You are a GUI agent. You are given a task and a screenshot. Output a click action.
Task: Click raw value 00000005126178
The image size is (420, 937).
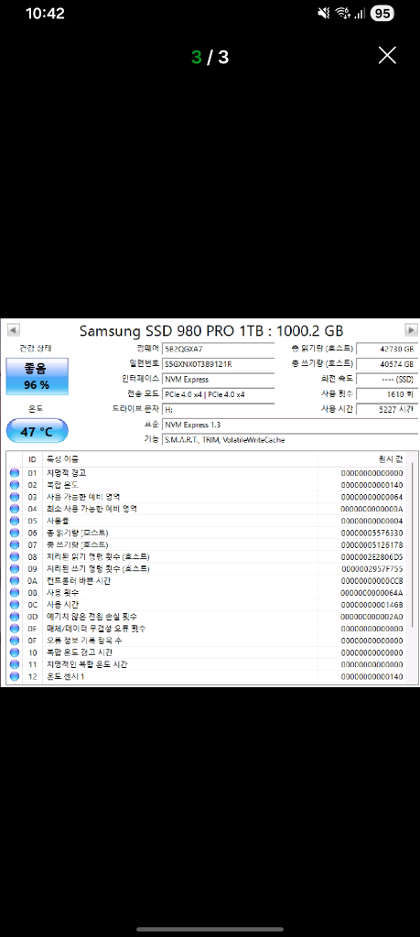tap(372, 545)
